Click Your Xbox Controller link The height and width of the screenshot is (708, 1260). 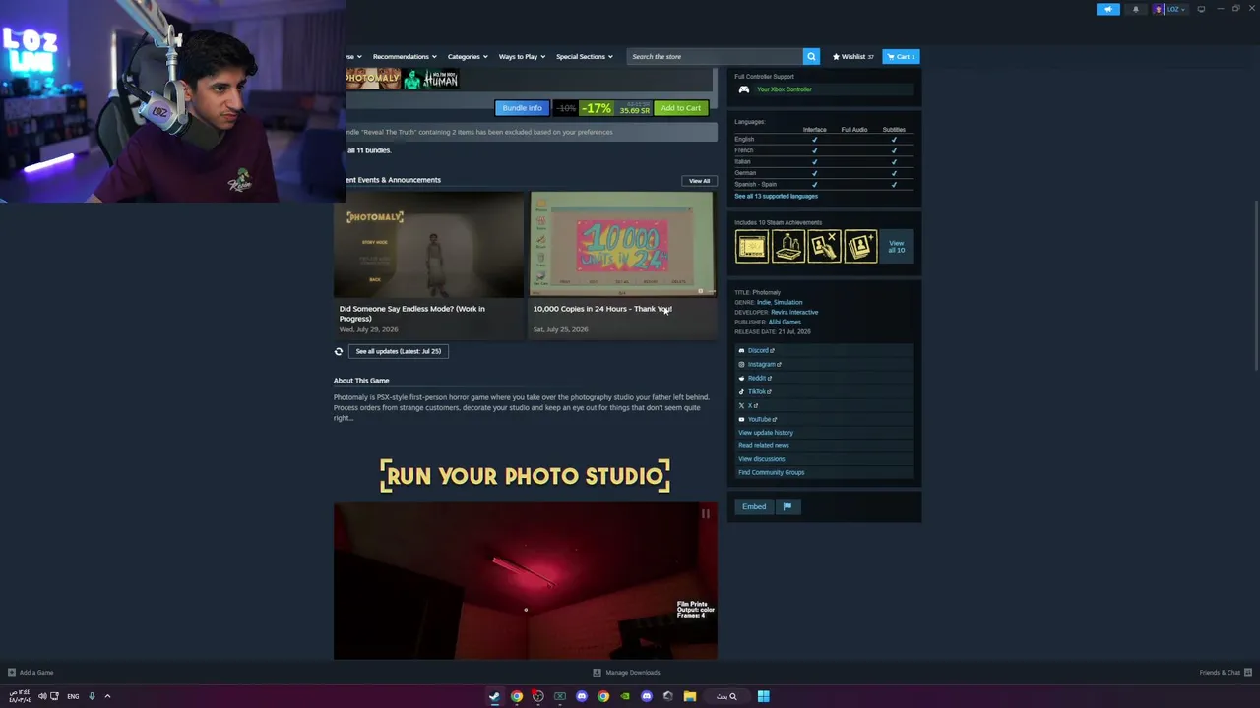pos(785,89)
